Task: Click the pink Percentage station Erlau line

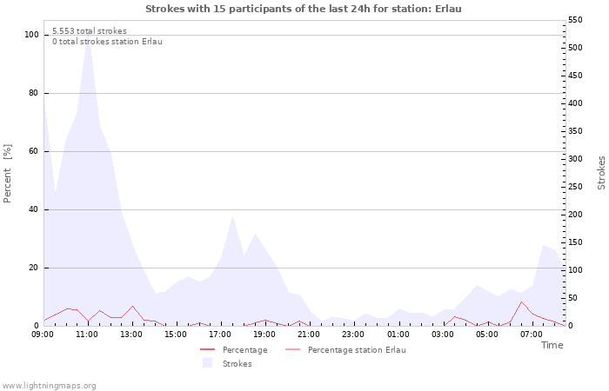Action: (293, 350)
